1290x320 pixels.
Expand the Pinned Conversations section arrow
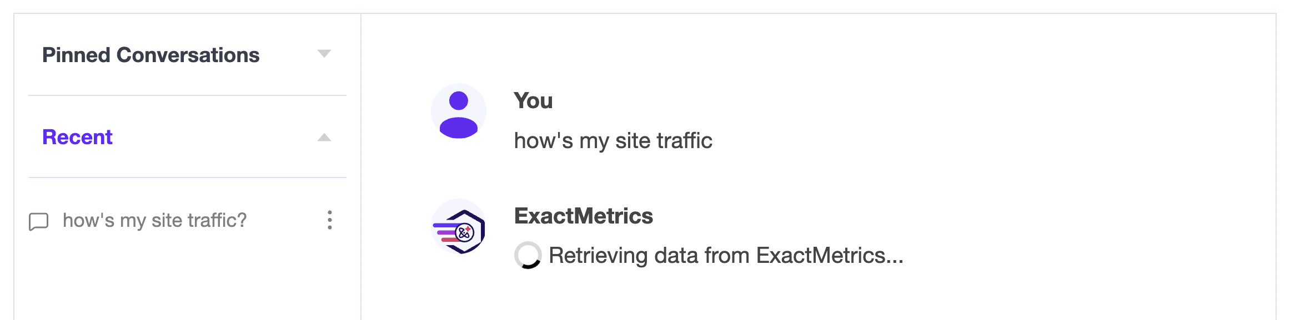[324, 54]
